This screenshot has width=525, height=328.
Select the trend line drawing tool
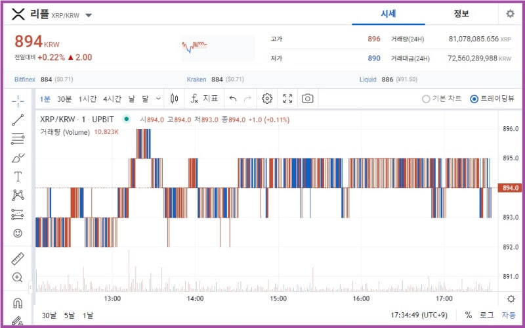[18, 120]
